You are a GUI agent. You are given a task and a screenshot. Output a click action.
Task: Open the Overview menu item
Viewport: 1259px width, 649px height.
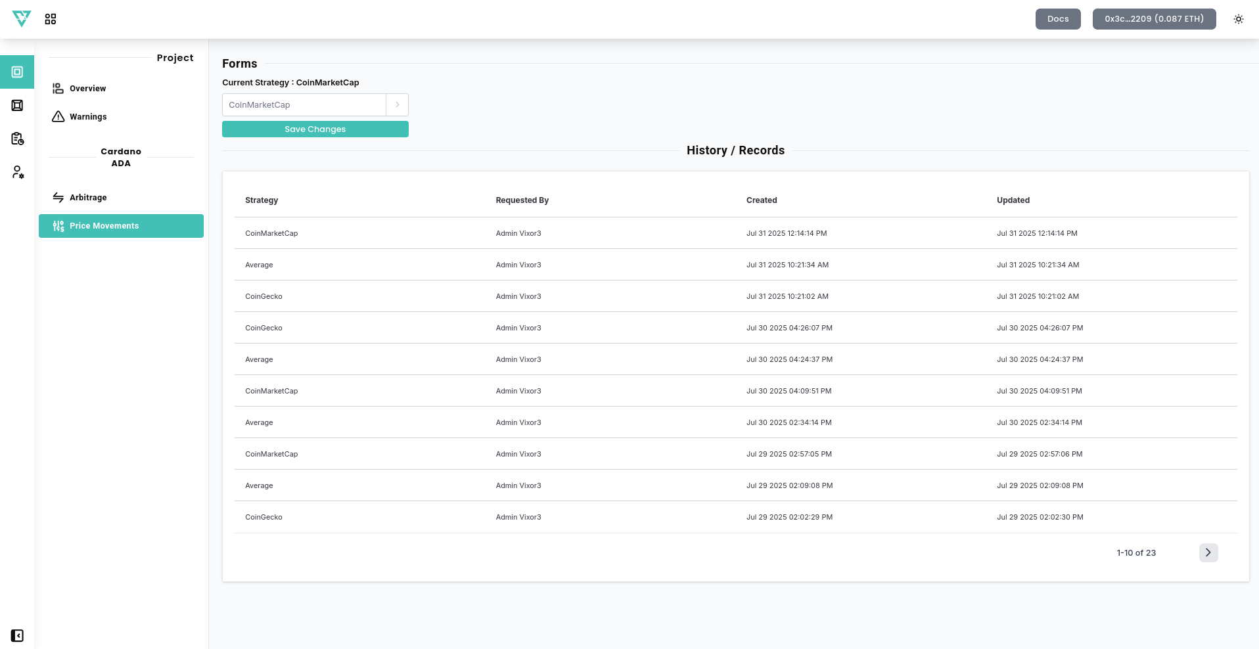pyautogui.click(x=87, y=89)
